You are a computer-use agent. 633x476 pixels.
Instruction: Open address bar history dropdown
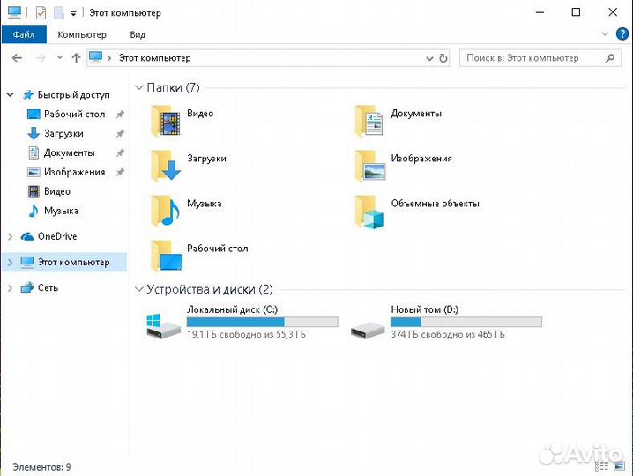point(429,58)
